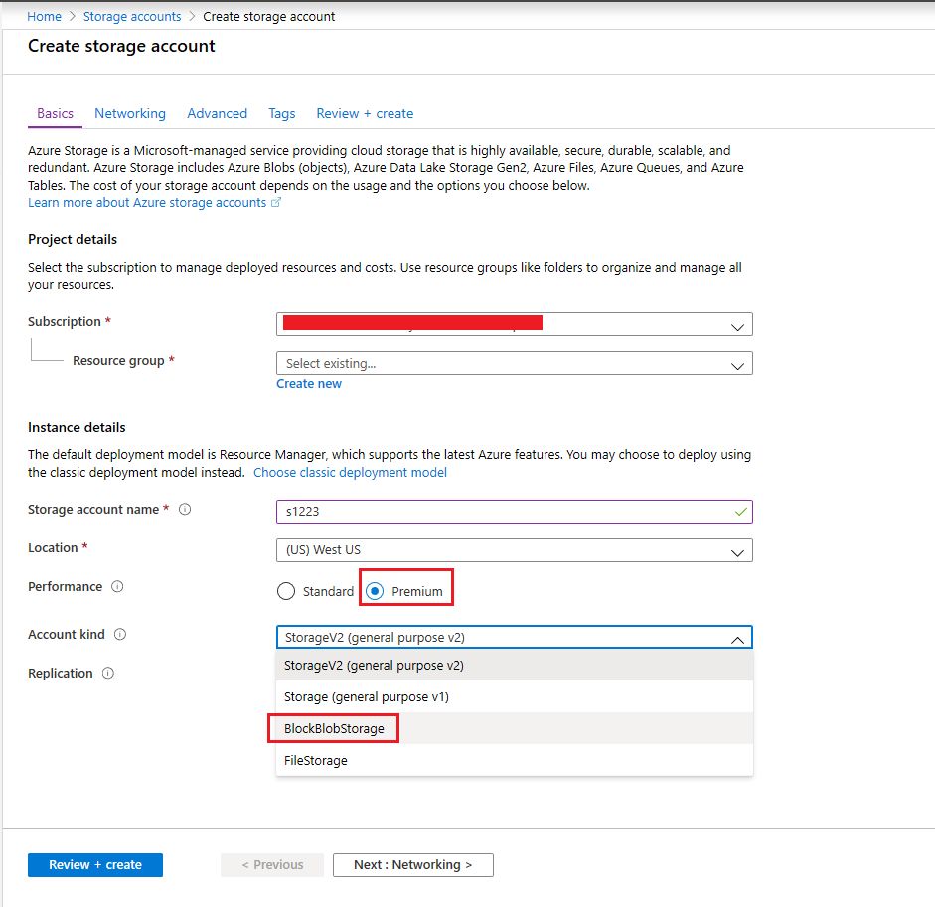
Task: Click the blue Review + create button
Action: pyautogui.click(x=95, y=865)
